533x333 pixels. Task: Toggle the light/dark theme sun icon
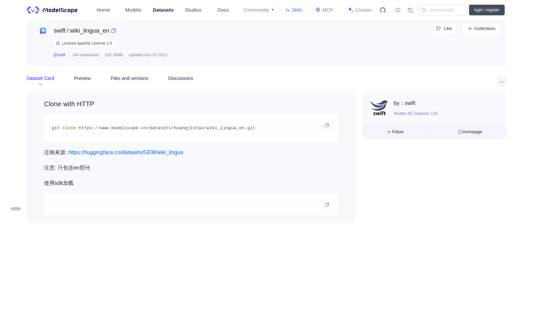click(x=398, y=10)
